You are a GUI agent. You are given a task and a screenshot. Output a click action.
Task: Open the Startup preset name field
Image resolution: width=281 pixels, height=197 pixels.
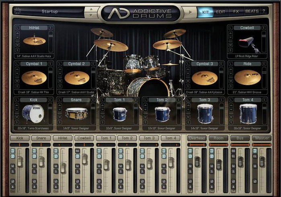click(x=49, y=12)
